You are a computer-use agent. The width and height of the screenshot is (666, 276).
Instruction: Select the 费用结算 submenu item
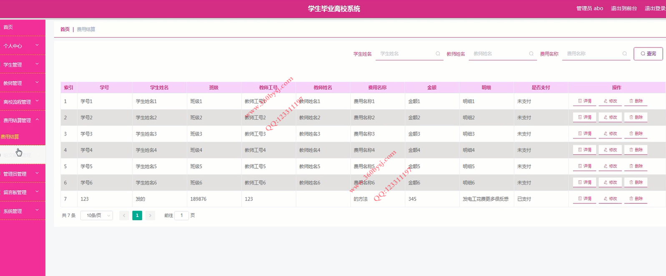(23, 137)
